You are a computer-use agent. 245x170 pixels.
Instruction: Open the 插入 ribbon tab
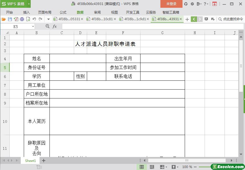27,12
